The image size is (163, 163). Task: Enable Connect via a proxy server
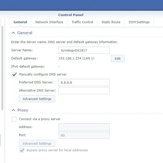(14, 119)
